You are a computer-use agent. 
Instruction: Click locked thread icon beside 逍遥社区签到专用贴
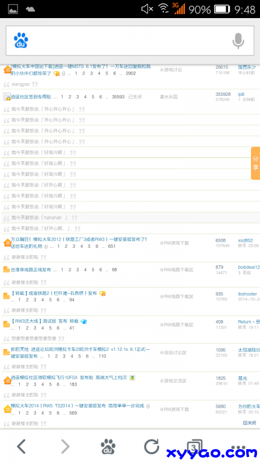(7, 96)
